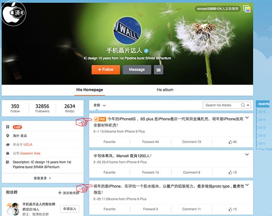Open the colorful template icon in cover corner
272x216 pixels.
[x=247, y=9]
